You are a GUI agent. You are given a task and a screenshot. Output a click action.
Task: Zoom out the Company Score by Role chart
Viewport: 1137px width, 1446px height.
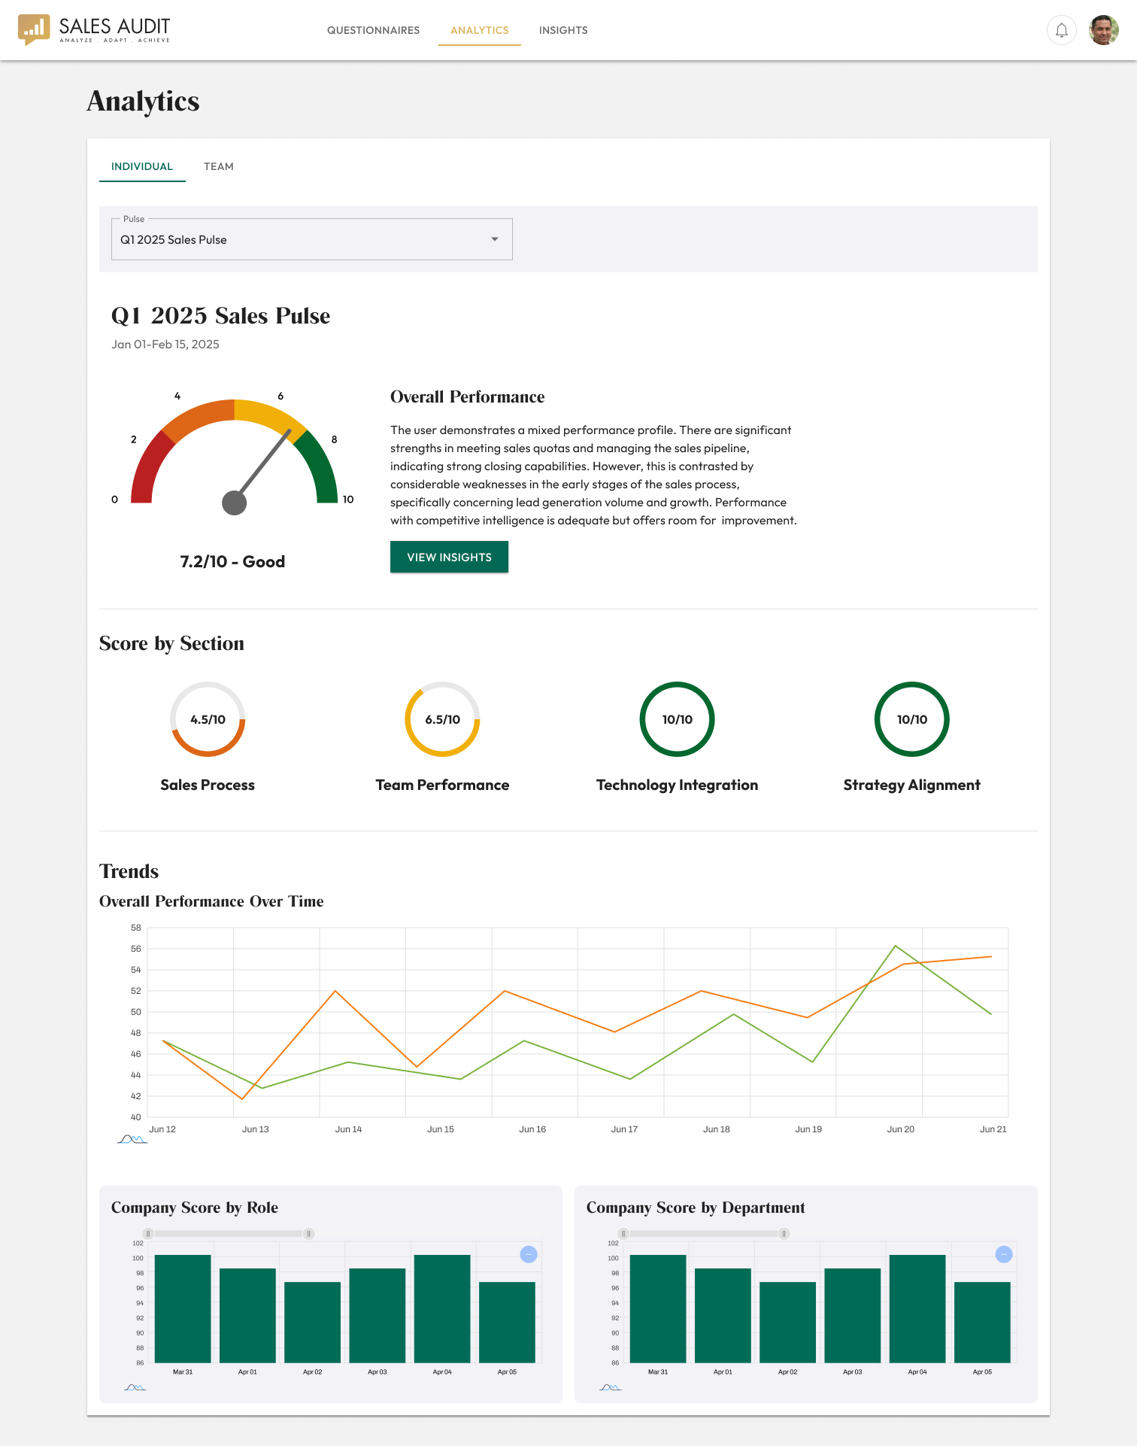[529, 1254]
